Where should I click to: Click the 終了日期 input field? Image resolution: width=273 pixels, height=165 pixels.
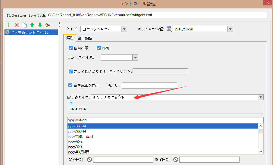click(209, 160)
